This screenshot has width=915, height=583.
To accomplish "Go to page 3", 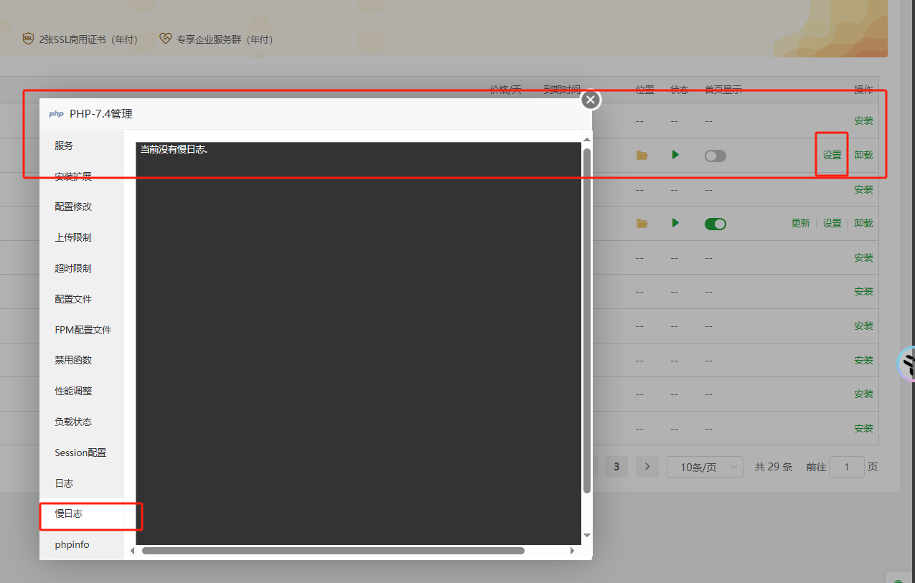I will coord(616,467).
